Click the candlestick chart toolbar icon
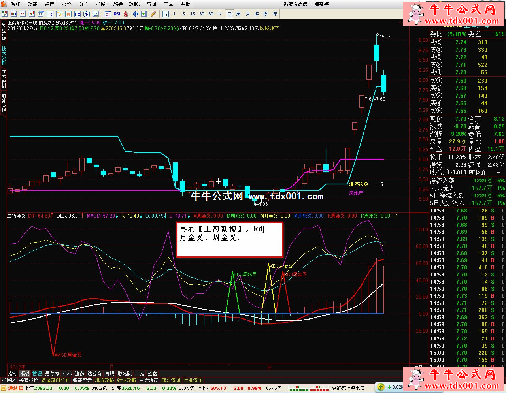This screenshot has height=393, width=506. coord(32,14)
